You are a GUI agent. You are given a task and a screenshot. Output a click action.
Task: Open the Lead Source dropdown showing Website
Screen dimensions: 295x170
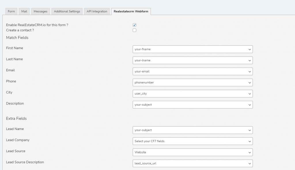click(192, 152)
